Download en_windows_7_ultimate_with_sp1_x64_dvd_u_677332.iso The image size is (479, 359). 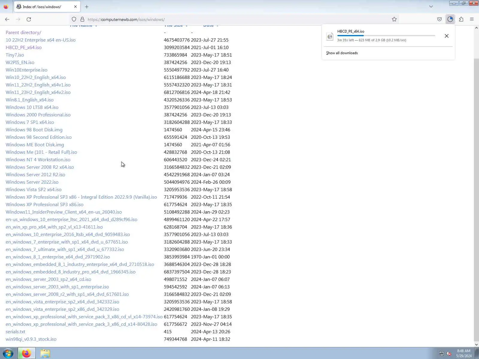pyautogui.click(x=65, y=249)
